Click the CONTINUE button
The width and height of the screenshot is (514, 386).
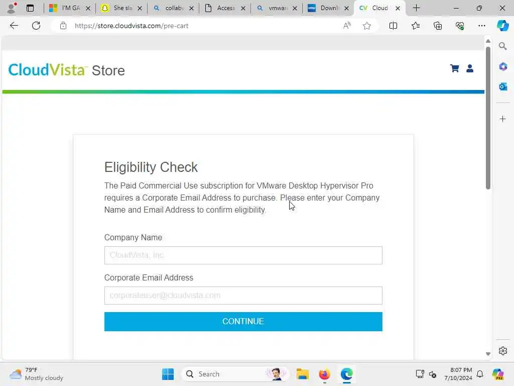[243, 321]
